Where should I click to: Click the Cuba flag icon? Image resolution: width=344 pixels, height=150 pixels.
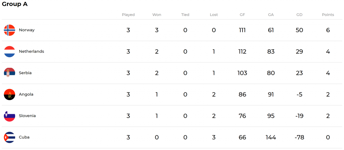[x=9, y=137]
